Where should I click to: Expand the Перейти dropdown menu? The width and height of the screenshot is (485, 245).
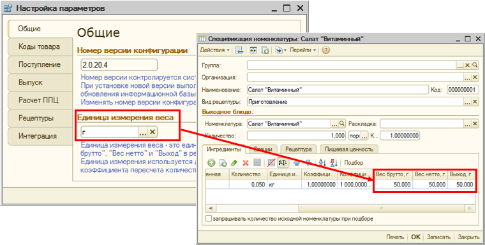tap(303, 50)
